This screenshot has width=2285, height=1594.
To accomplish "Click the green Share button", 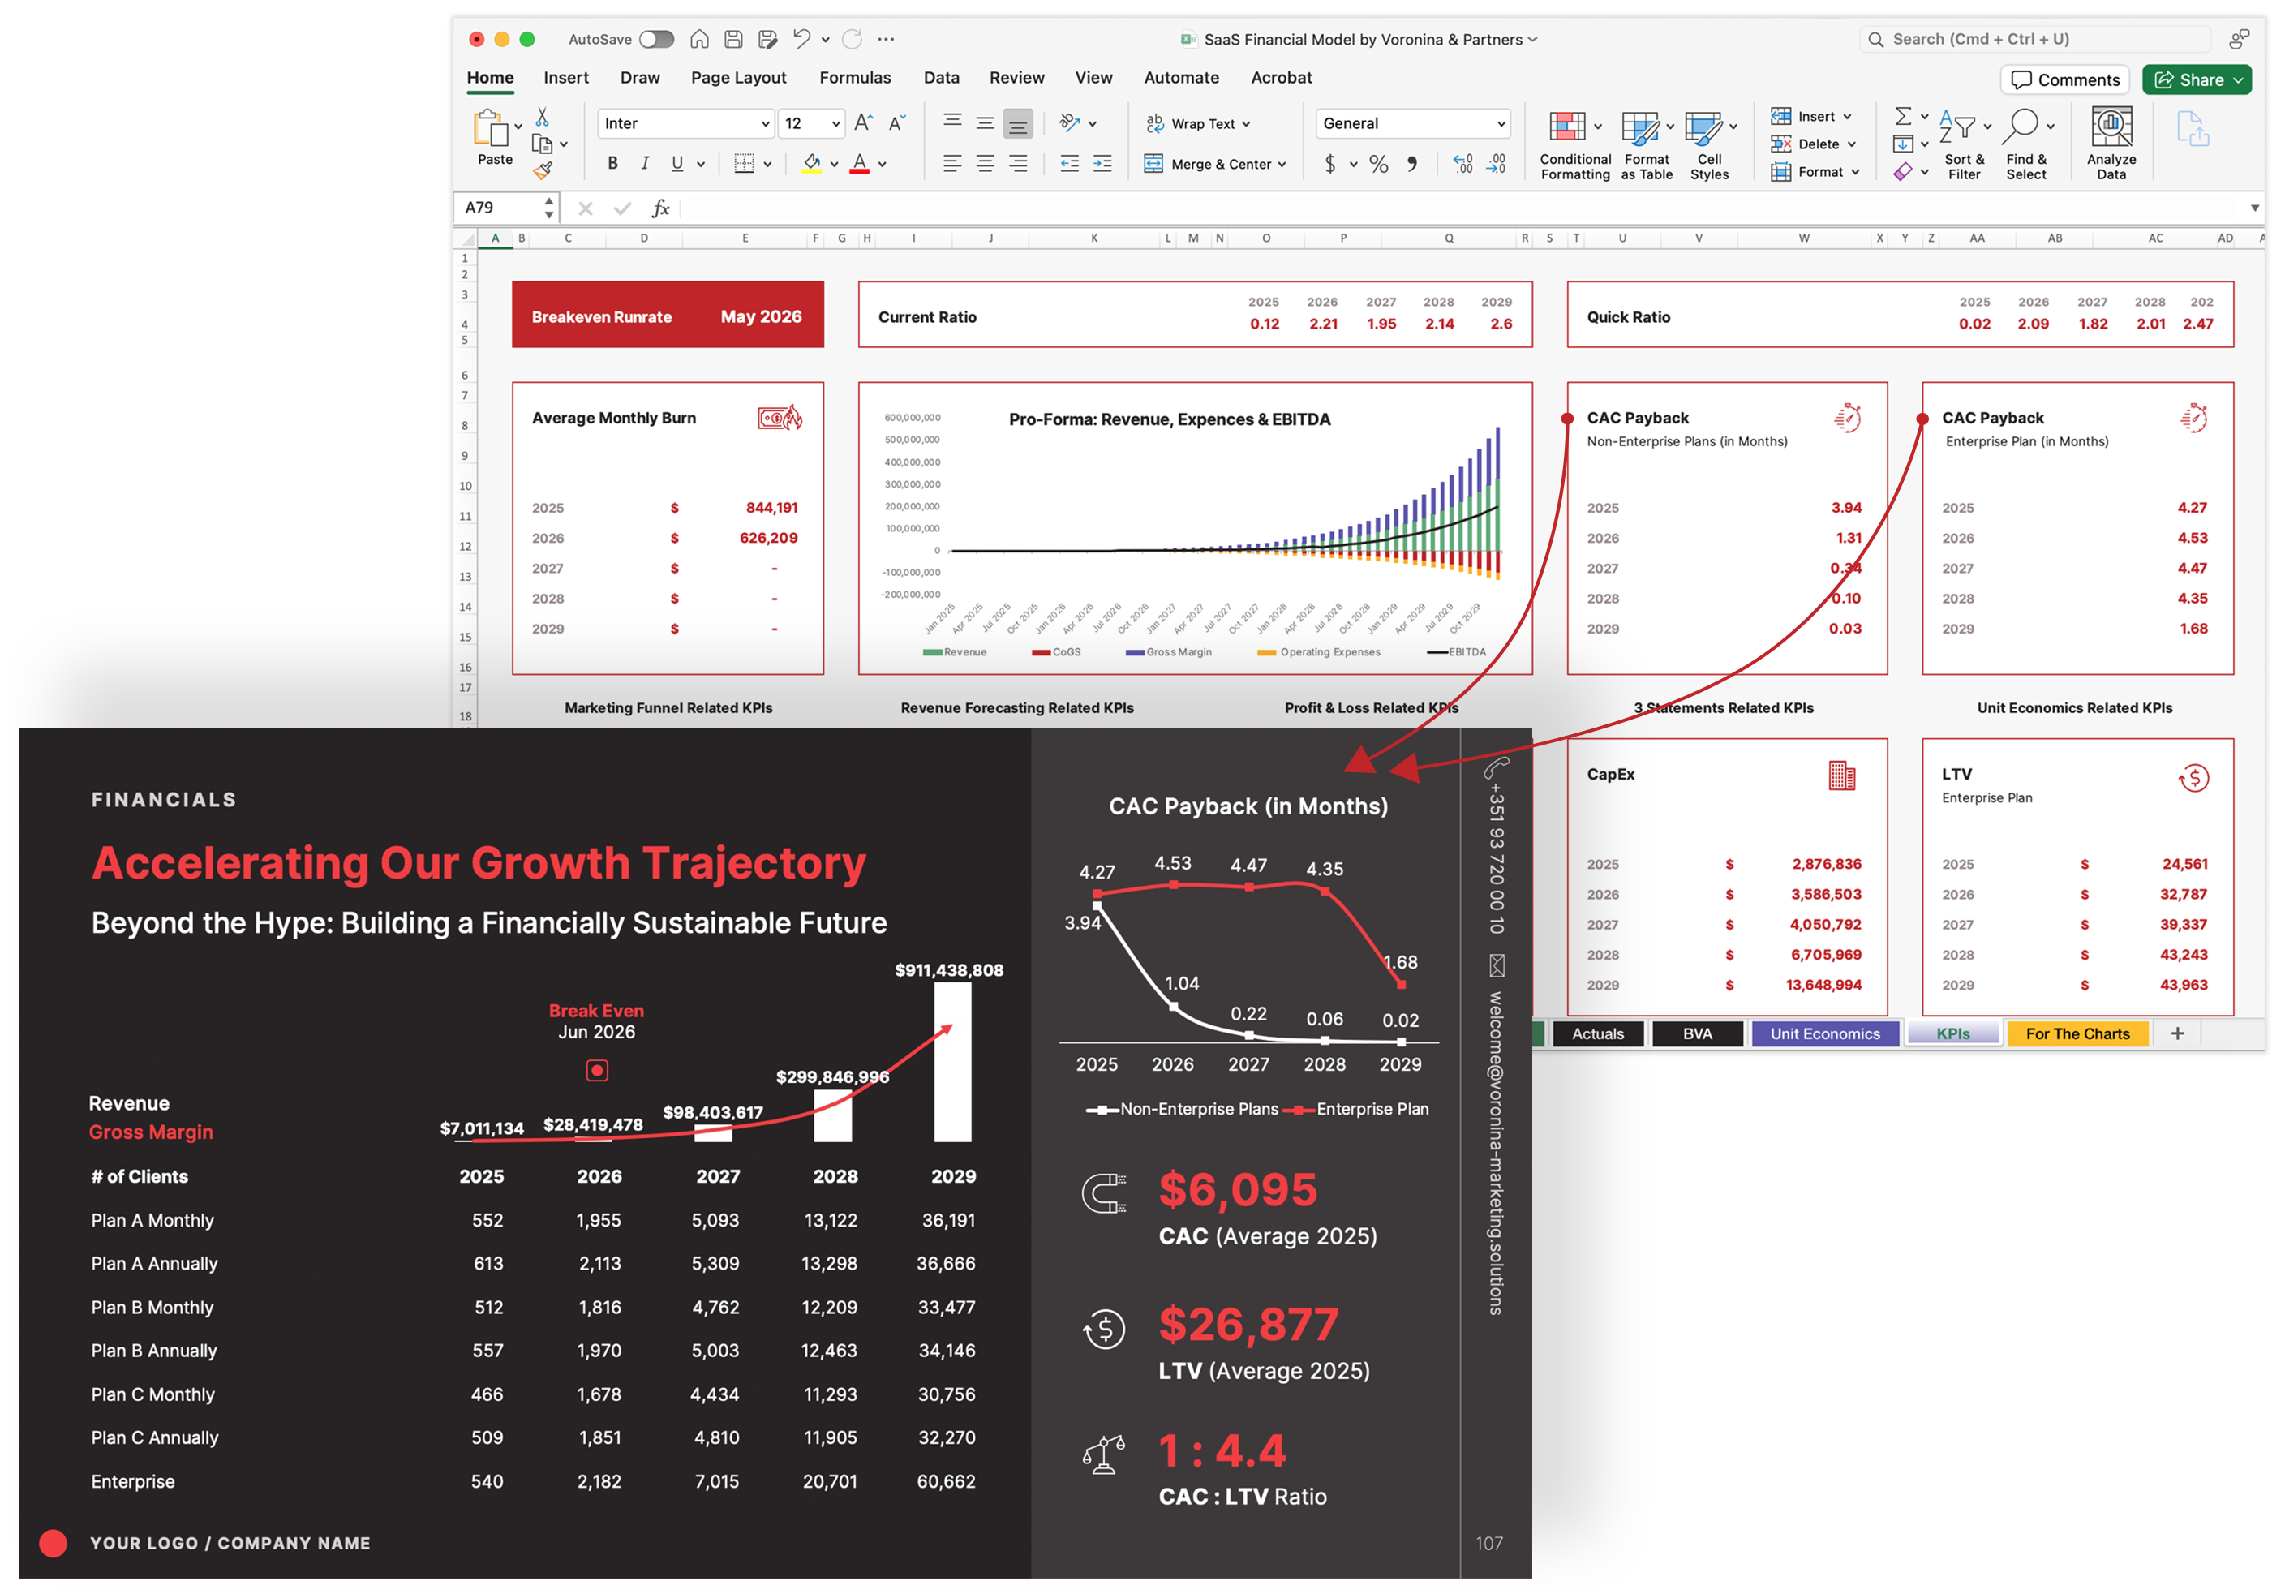I will 2197,79.
